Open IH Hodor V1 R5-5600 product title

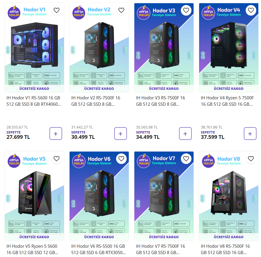[x=34, y=101]
